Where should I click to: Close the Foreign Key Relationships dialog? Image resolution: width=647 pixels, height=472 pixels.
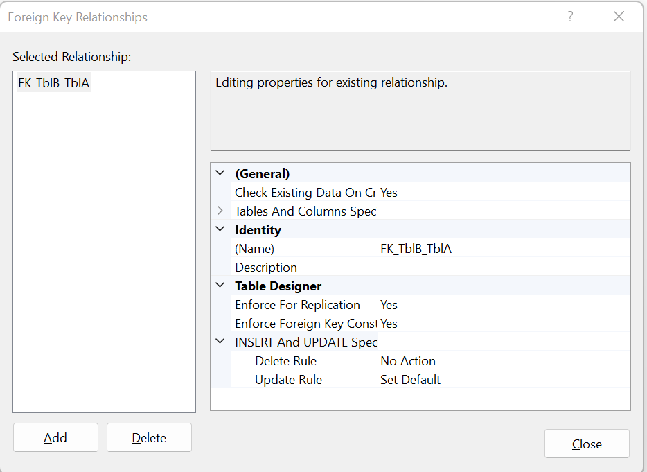click(586, 444)
